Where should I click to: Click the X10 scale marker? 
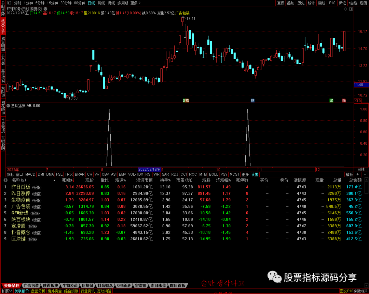click(x=357, y=101)
